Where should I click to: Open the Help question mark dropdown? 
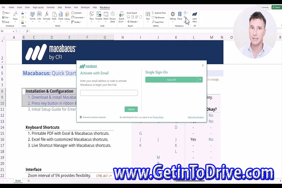186,13
